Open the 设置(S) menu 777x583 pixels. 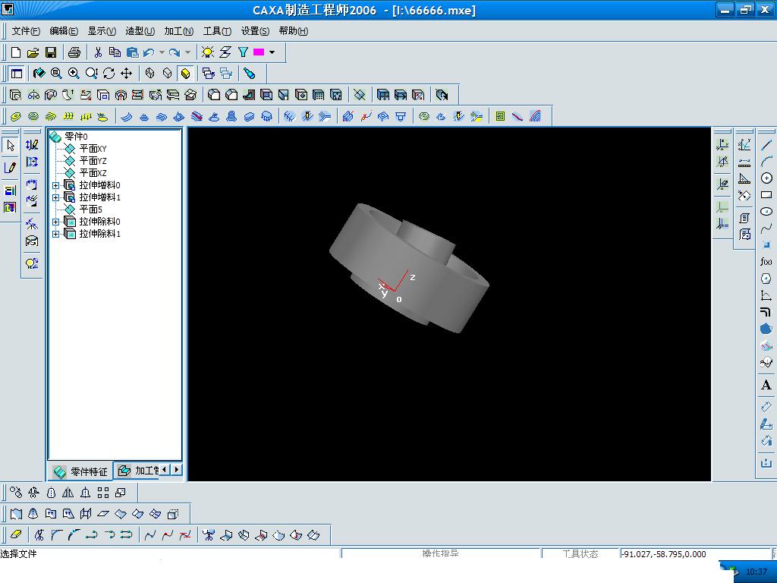coord(255,30)
